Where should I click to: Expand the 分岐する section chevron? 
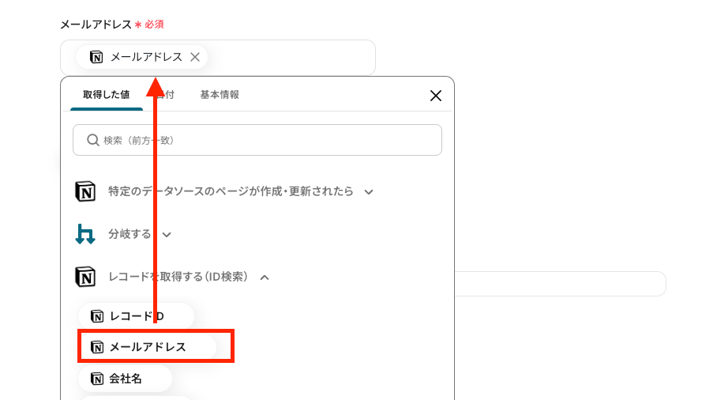click(167, 235)
